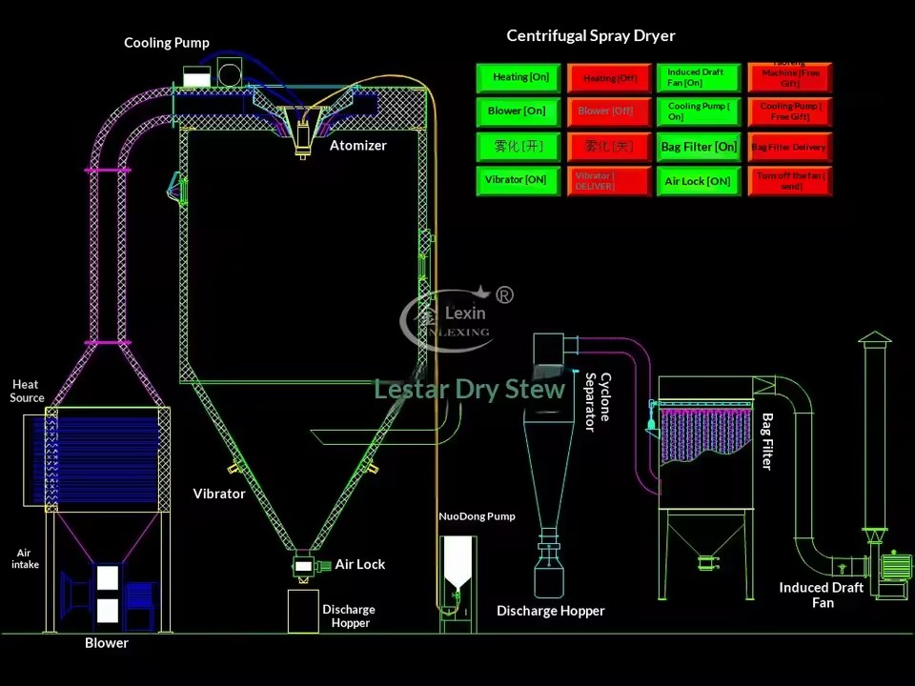Click the red Turn off the fan button
915x686 pixels.
click(x=790, y=181)
